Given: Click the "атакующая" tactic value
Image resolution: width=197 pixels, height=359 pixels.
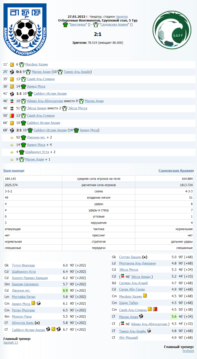Looking at the screenshot, I should tap(13, 229).
